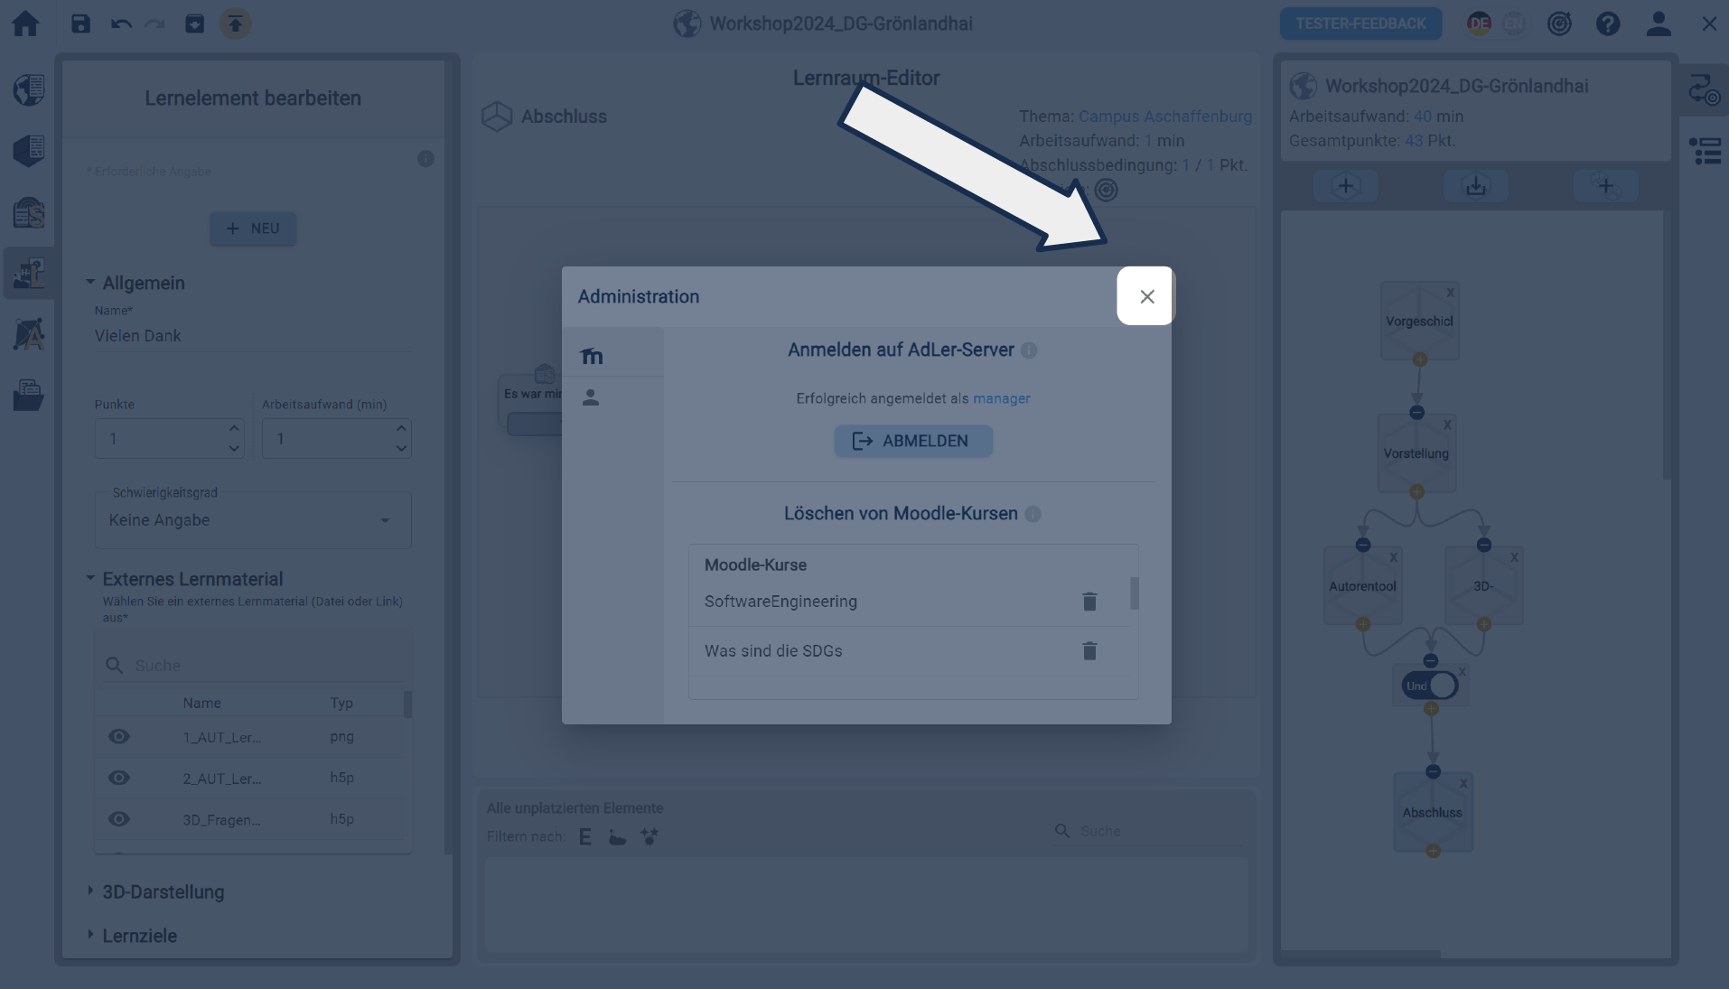Screen dimensions: 1729x989
Task: Close the Administration dialog
Action: click(1146, 296)
